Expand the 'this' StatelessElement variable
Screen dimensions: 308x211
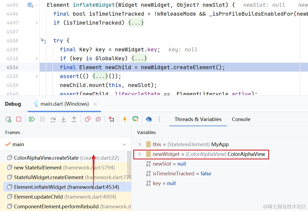click(x=140, y=144)
